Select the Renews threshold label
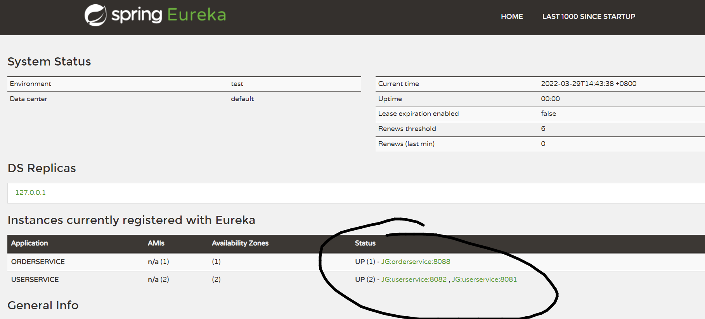705x319 pixels. 407,129
